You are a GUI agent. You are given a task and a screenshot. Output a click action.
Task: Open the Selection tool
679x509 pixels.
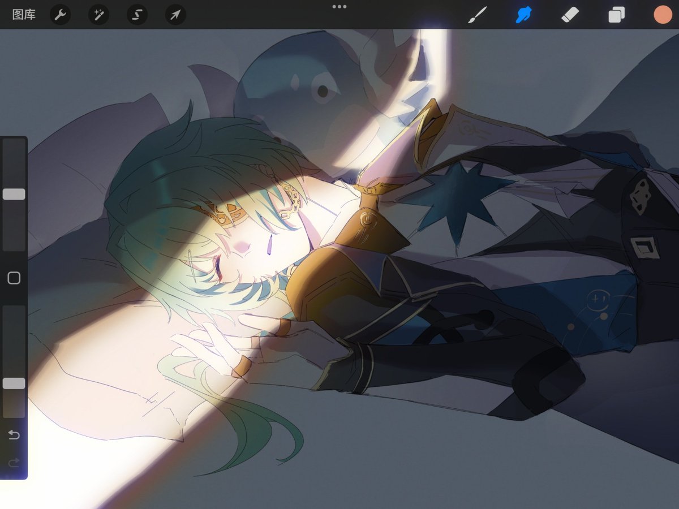136,15
